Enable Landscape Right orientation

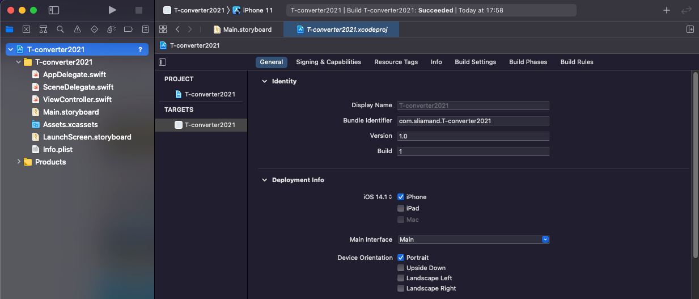click(401, 288)
